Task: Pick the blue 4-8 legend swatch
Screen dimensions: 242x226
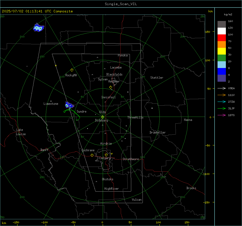Action: pos(222,71)
